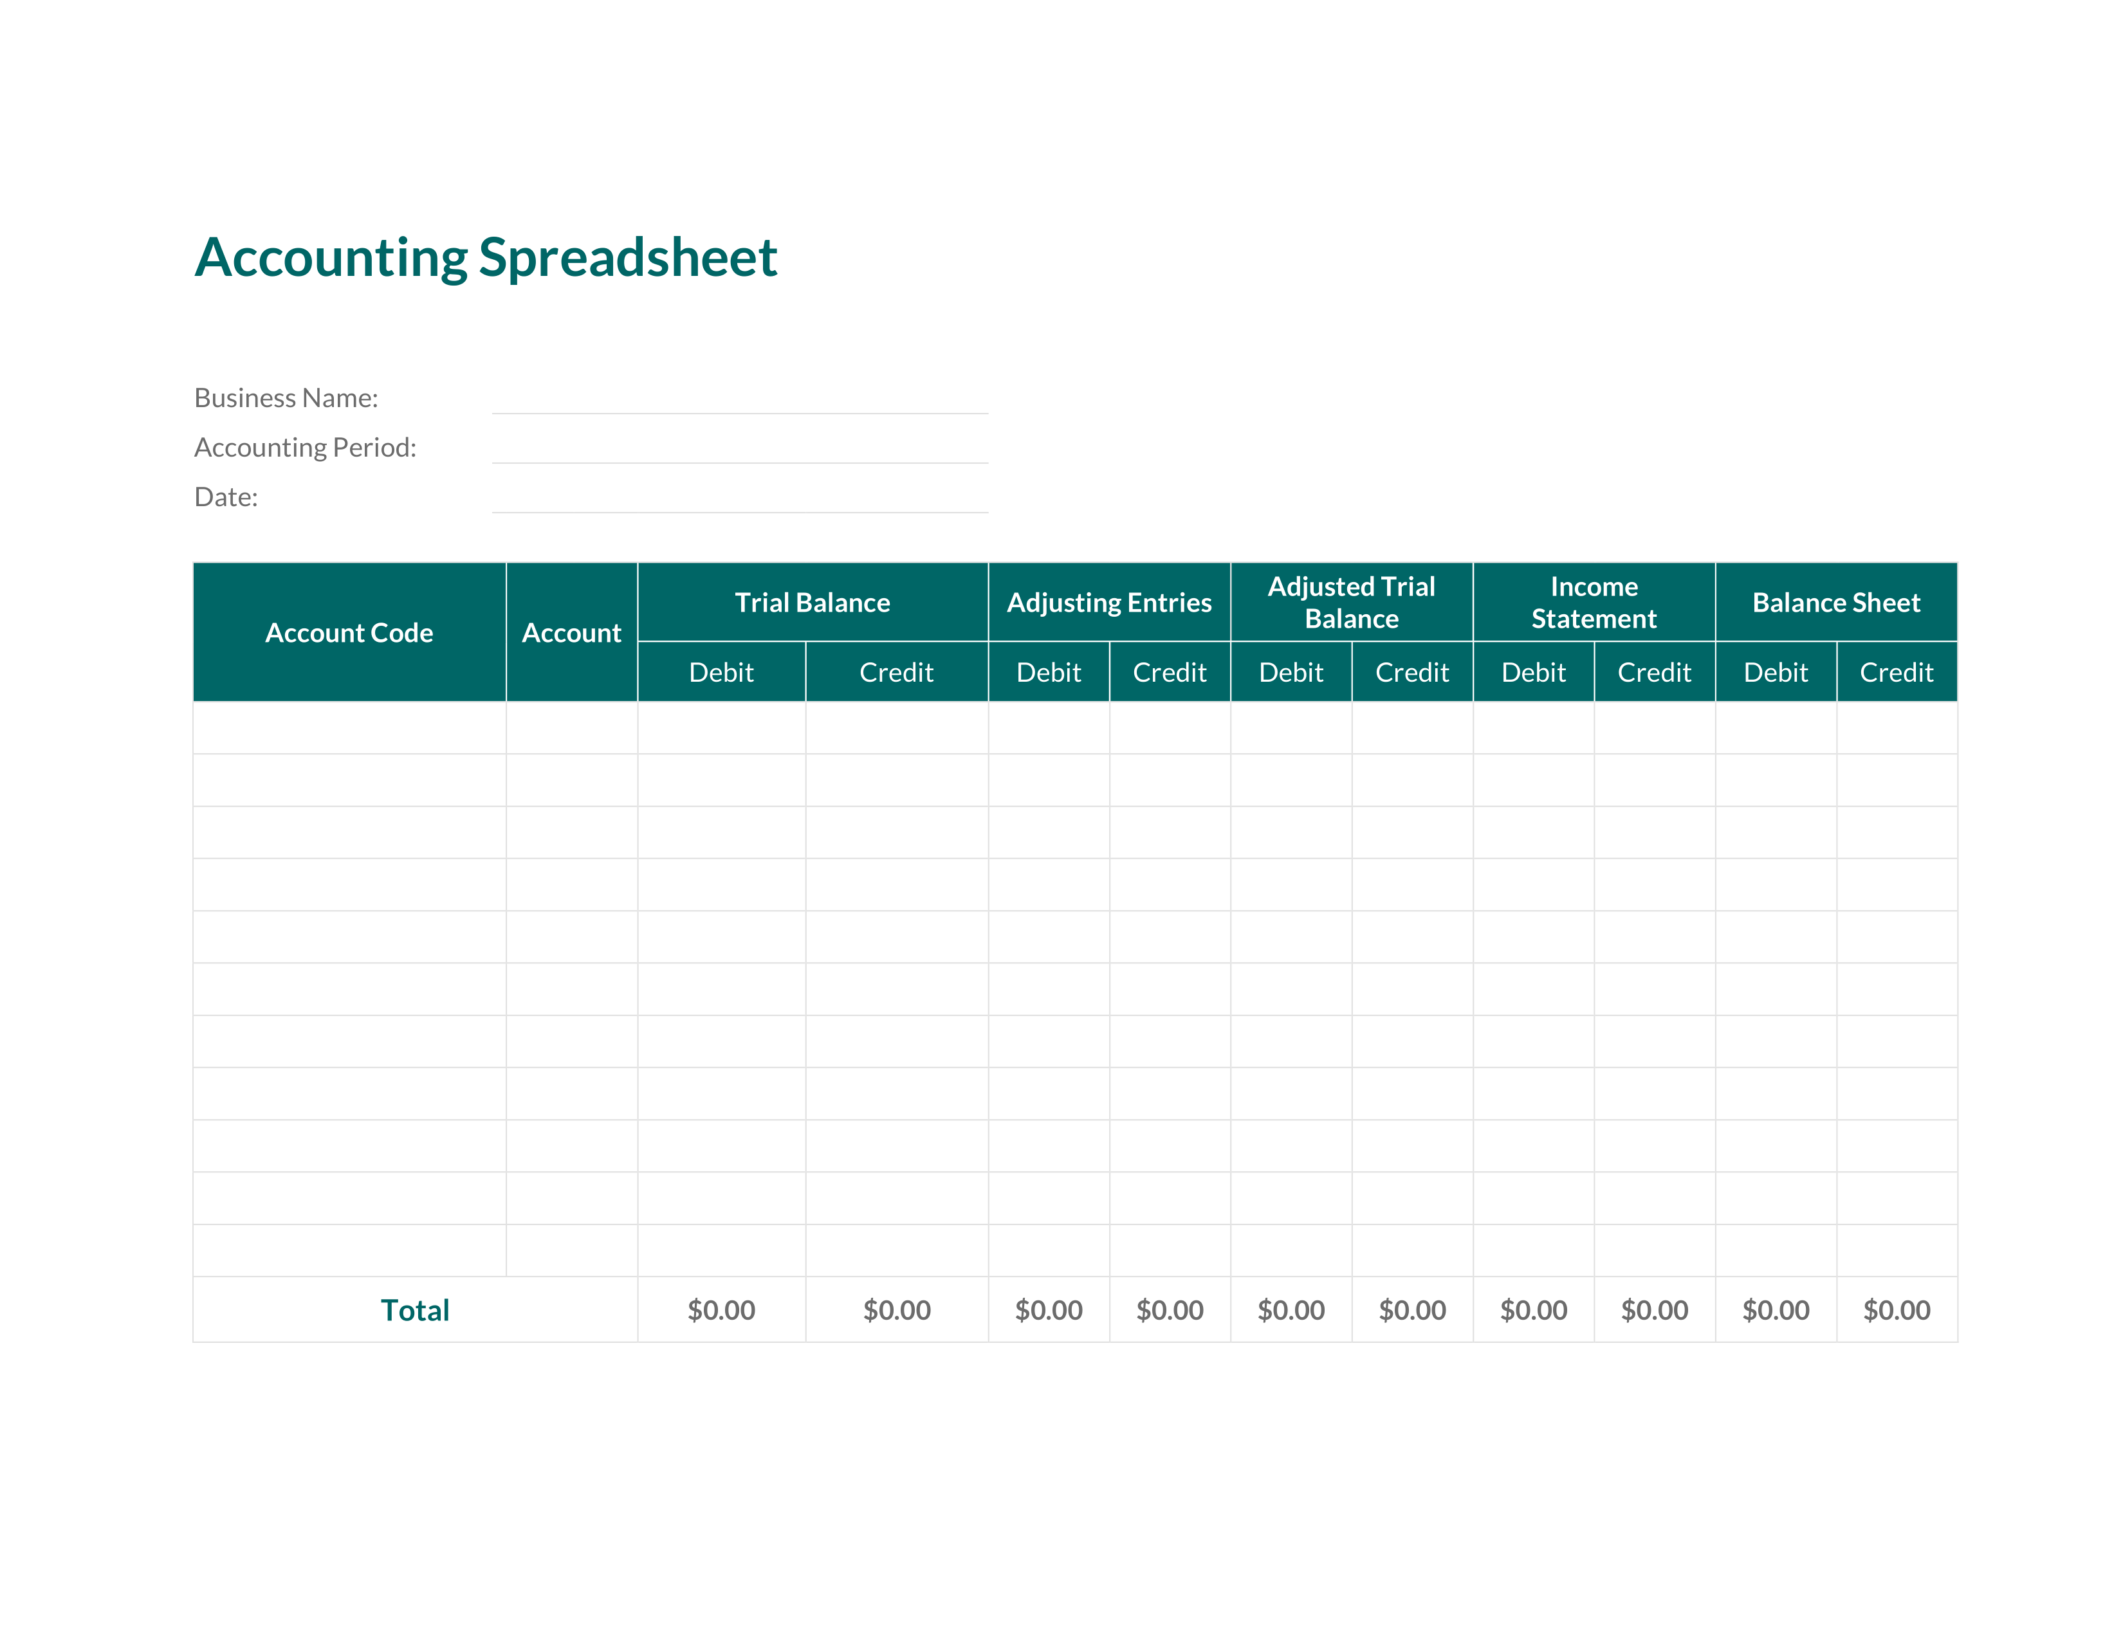
Task: Click the Balance Sheet header
Action: coord(1836,603)
